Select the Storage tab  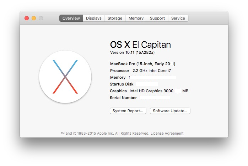(x=115, y=18)
